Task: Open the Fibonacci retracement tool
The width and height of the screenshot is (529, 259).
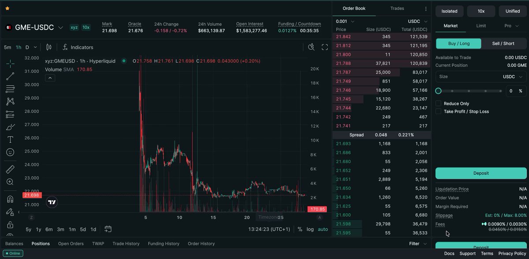Action: tap(10, 89)
